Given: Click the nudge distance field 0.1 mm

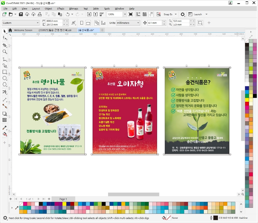Looking at the screenshot, I should [155, 23].
